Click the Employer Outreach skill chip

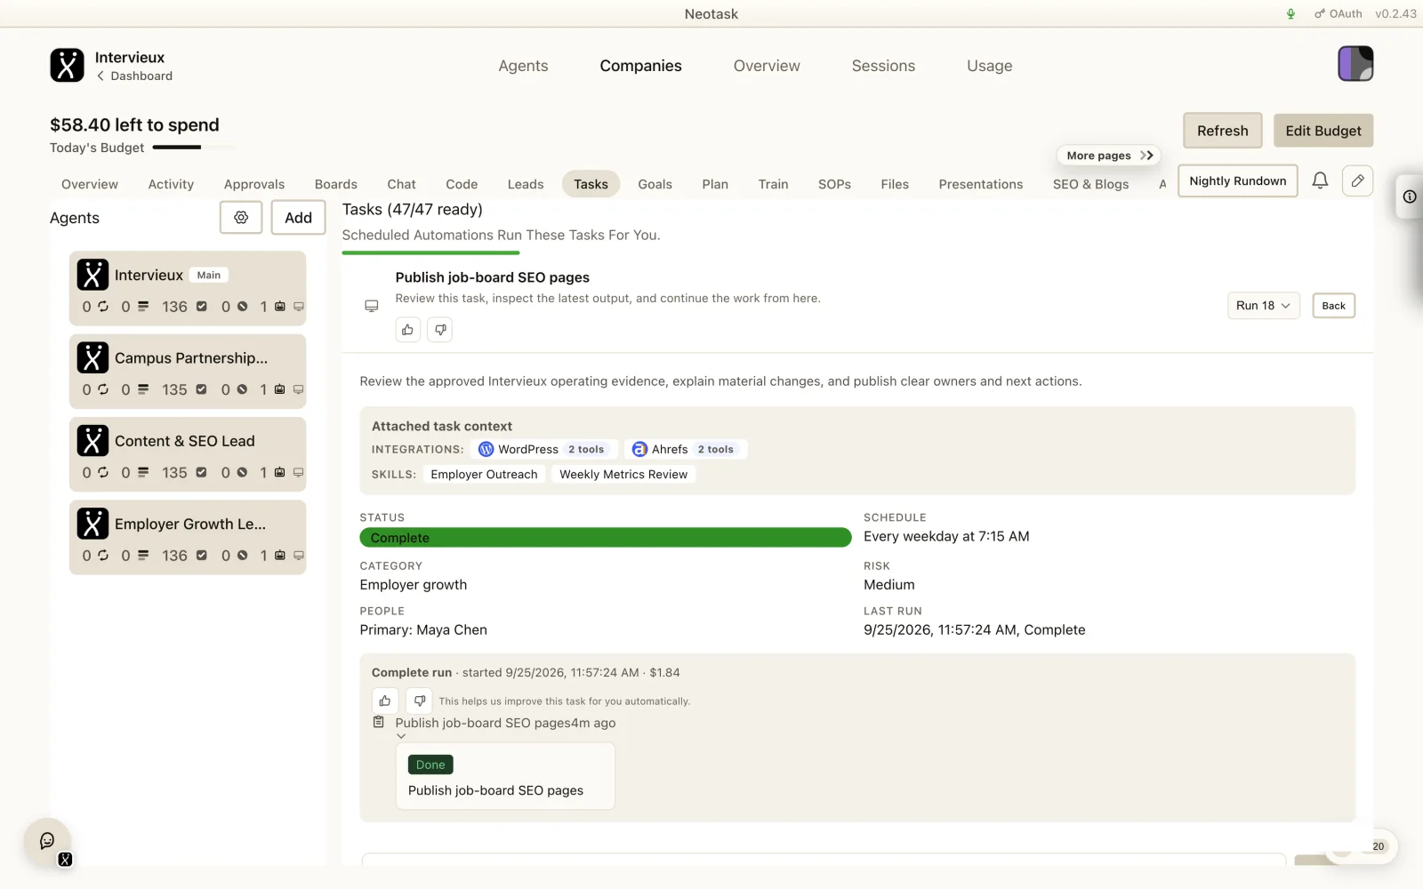coord(484,475)
